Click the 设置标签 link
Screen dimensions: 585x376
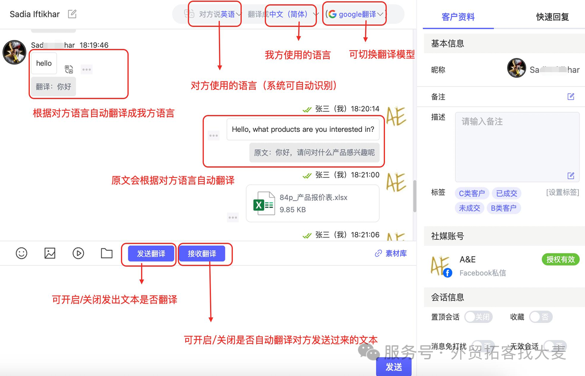click(563, 192)
